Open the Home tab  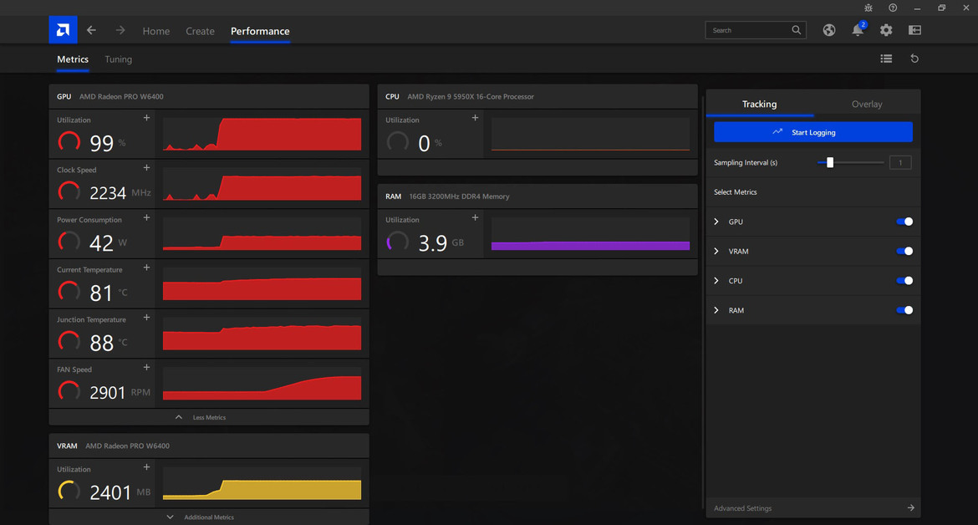tap(156, 31)
